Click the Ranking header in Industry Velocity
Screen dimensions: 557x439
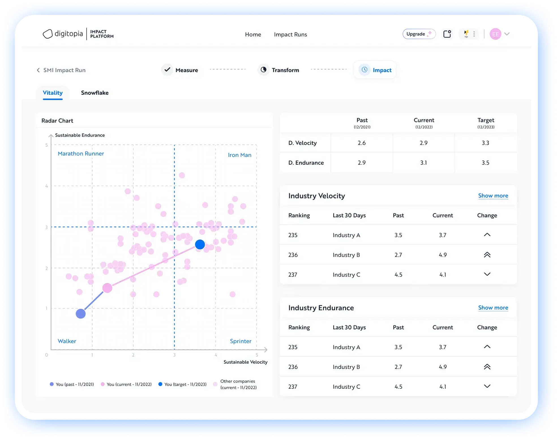(299, 215)
